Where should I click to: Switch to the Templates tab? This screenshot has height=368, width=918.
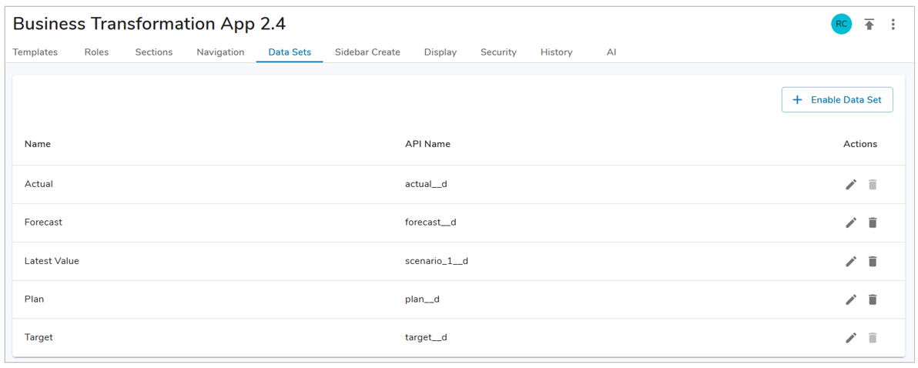pyautogui.click(x=35, y=52)
